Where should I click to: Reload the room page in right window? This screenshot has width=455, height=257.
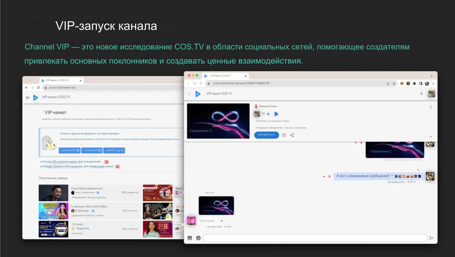200,83
